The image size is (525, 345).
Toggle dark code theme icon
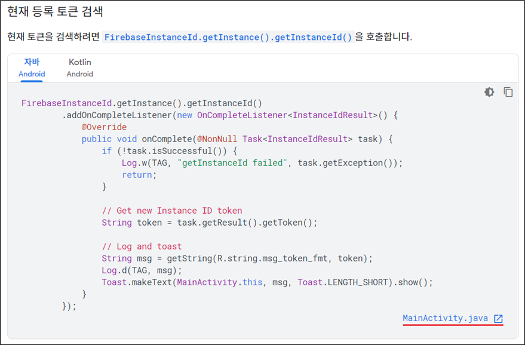[489, 92]
